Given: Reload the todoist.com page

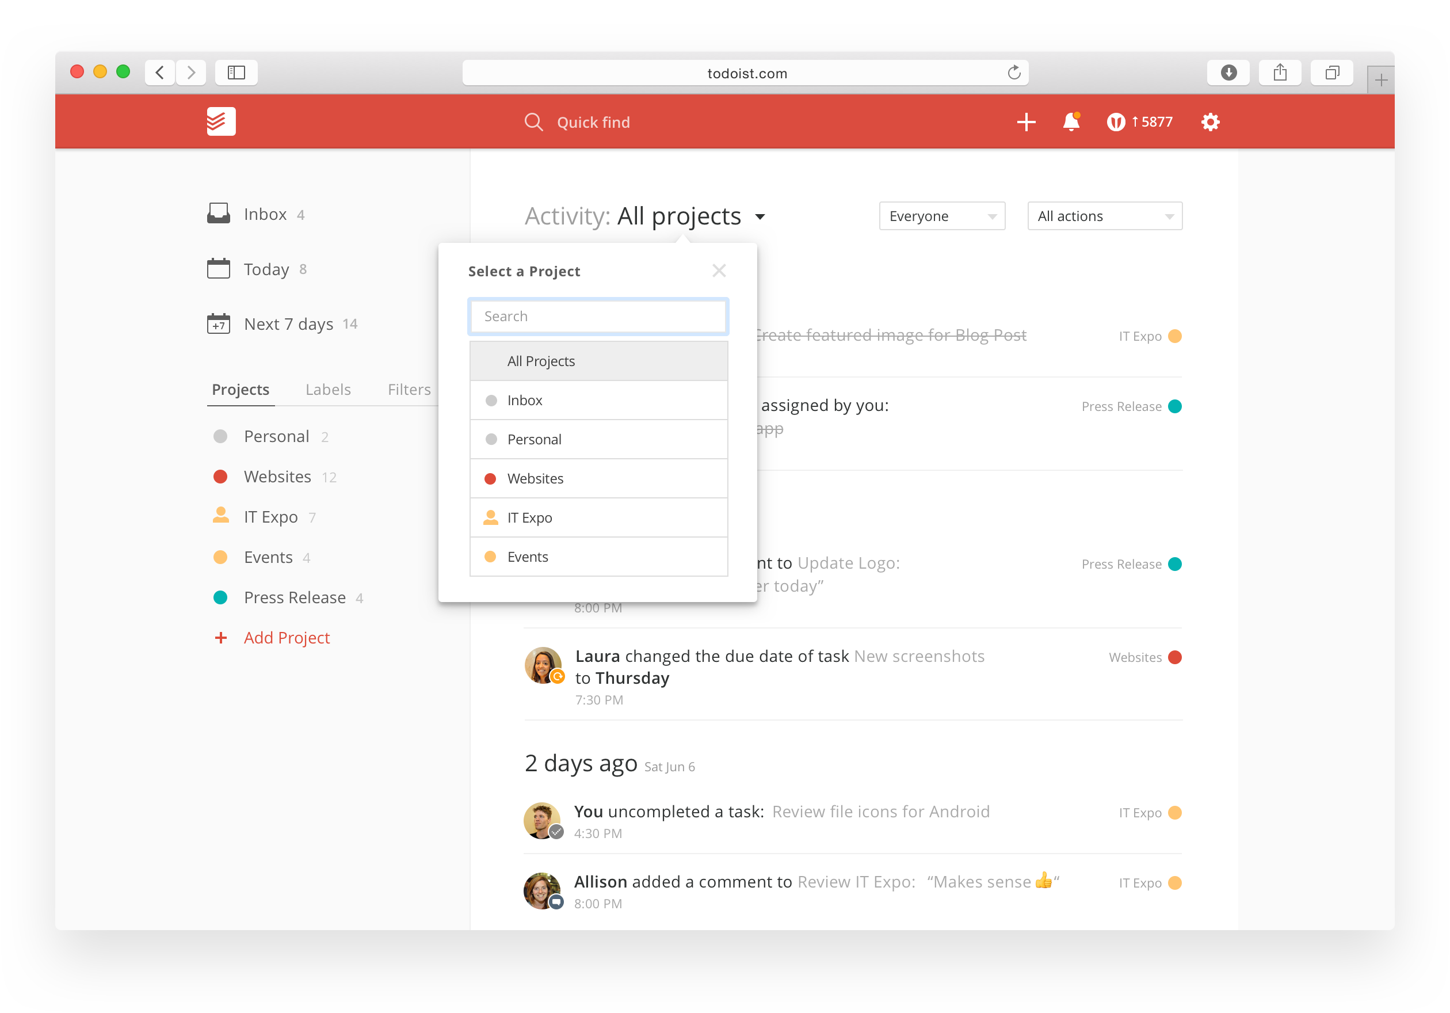Looking at the screenshot, I should pos(1014,73).
